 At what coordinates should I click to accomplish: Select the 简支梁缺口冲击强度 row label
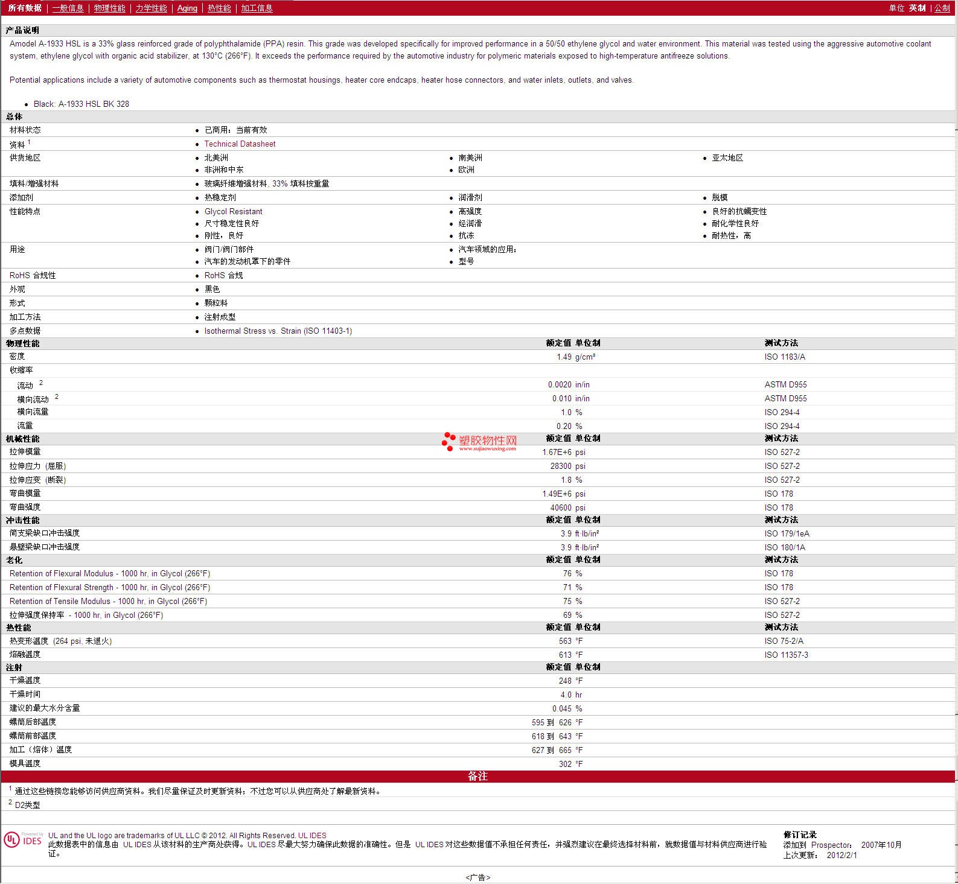[x=44, y=533]
